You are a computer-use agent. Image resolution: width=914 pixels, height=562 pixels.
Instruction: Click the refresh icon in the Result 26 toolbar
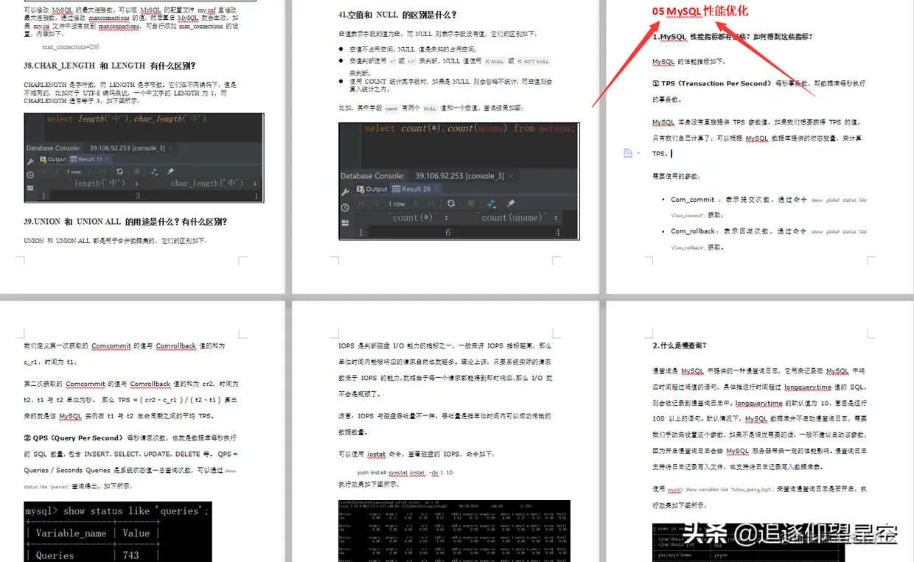pyautogui.click(x=451, y=204)
